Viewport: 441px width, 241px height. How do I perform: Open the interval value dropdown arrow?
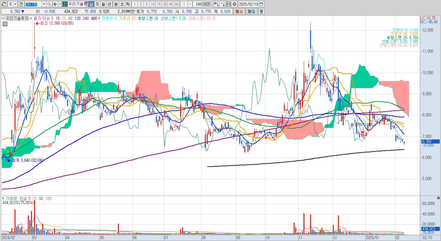(x=190, y=4)
